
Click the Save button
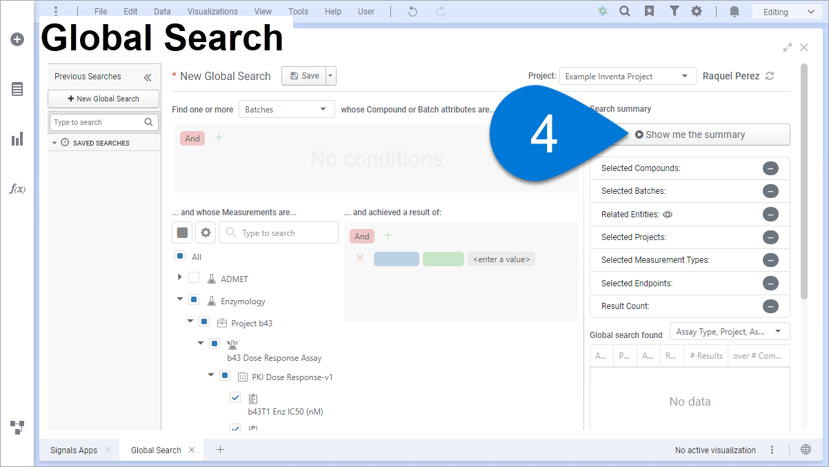point(304,76)
